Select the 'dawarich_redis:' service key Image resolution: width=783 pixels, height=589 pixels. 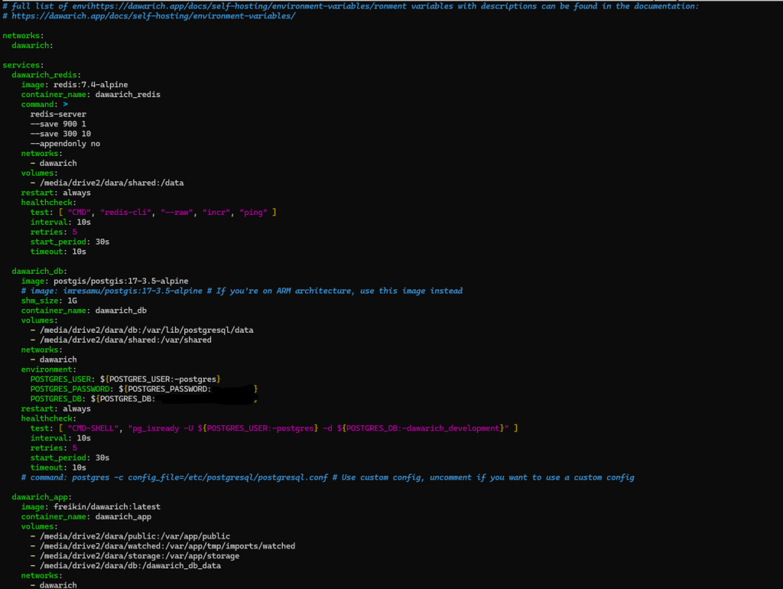[47, 75]
